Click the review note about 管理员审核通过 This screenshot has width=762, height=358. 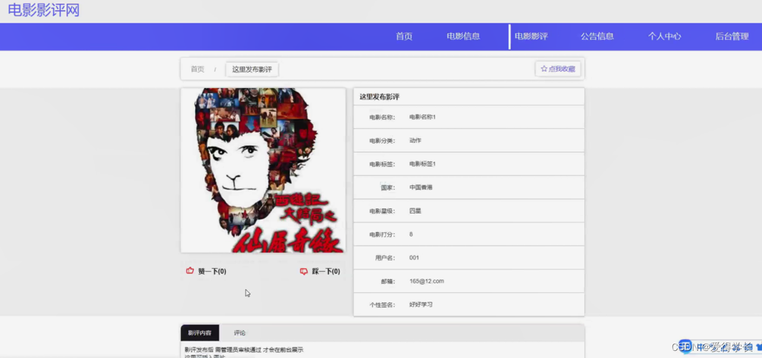(244, 350)
